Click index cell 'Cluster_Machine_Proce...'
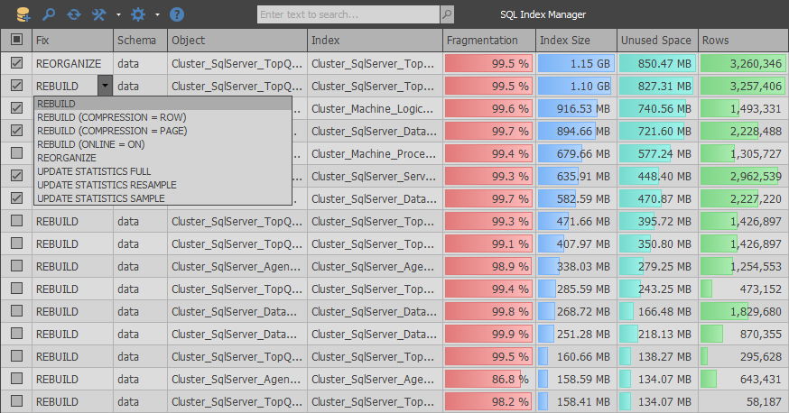Screen dimensions: 789x413 (374, 153)
